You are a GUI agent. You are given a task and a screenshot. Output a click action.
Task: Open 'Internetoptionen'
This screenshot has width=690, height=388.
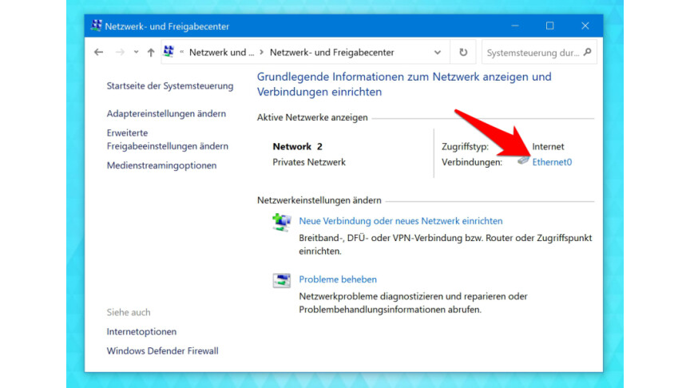point(141,331)
